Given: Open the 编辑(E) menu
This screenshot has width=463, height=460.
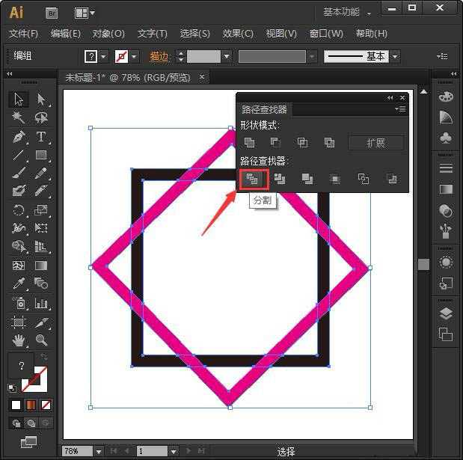Looking at the screenshot, I should (65, 34).
